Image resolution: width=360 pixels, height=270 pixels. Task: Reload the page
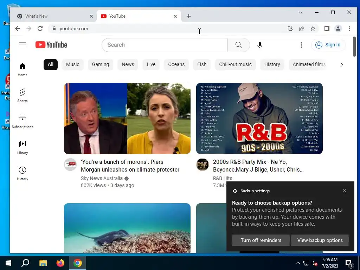pos(40,28)
